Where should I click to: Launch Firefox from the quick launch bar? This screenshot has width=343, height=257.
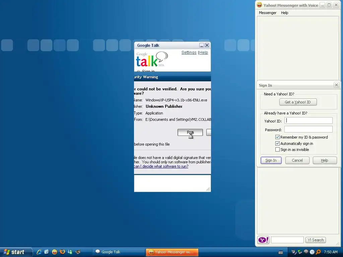point(62,252)
